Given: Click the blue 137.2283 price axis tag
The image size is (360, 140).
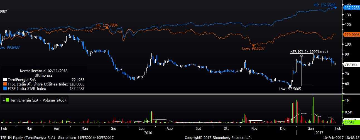Looking at the screenshot, I should click(352, 8).
